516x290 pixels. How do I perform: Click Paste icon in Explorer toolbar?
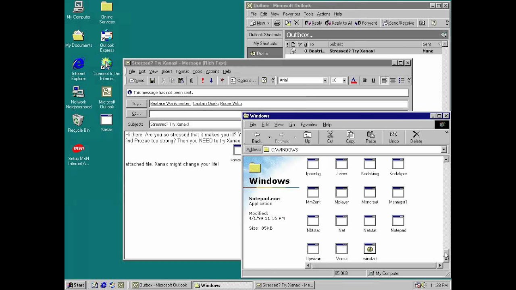(x=371, y=137)
